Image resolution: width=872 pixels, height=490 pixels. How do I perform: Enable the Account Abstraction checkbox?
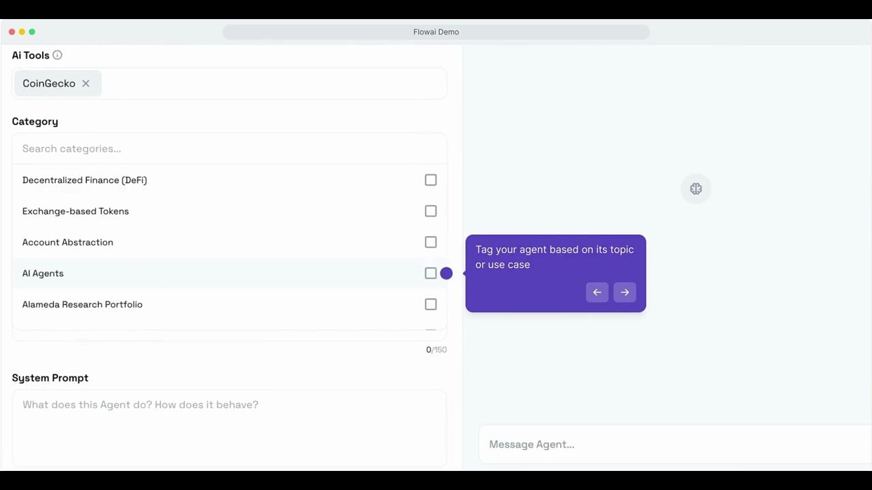431,242
